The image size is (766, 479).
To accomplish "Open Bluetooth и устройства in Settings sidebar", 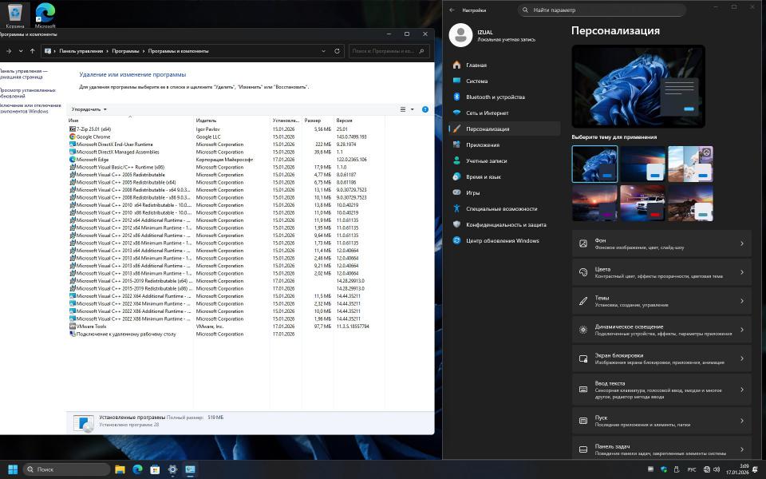I will click(x=495, y=97).
